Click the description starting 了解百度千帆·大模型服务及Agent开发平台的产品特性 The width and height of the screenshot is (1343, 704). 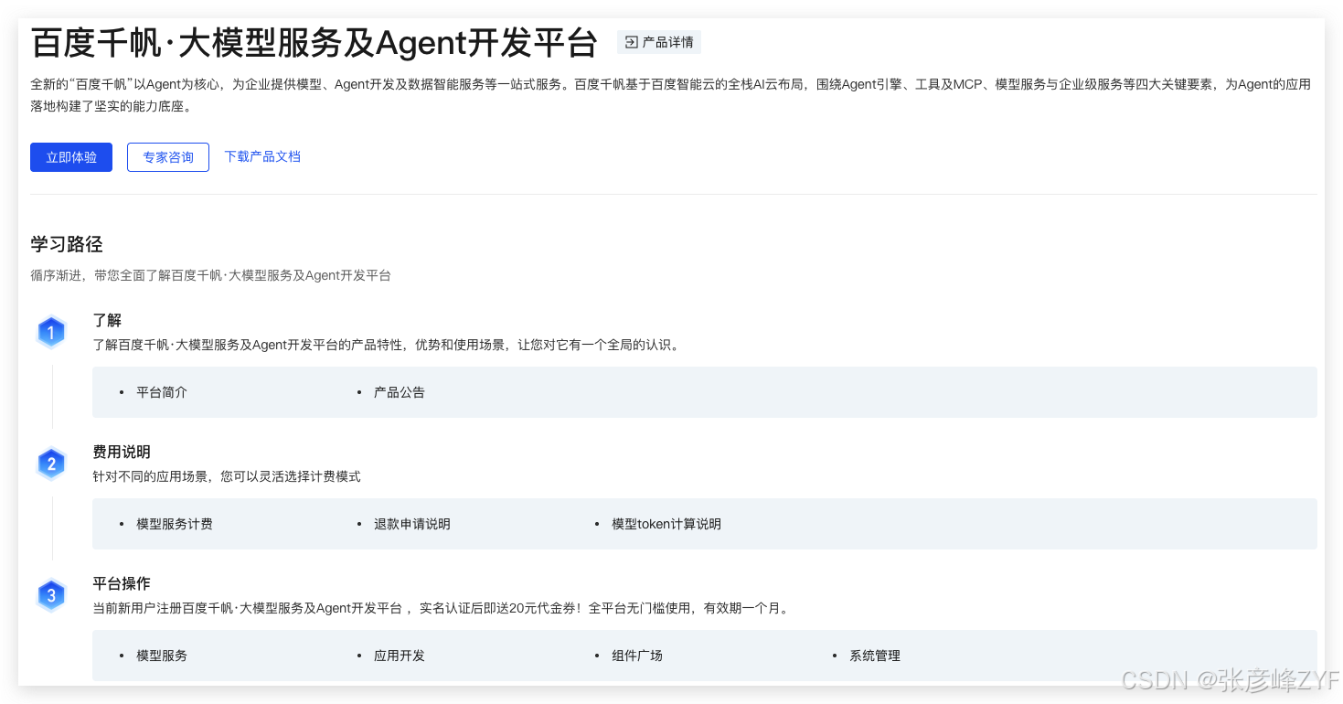click(387, 345)
